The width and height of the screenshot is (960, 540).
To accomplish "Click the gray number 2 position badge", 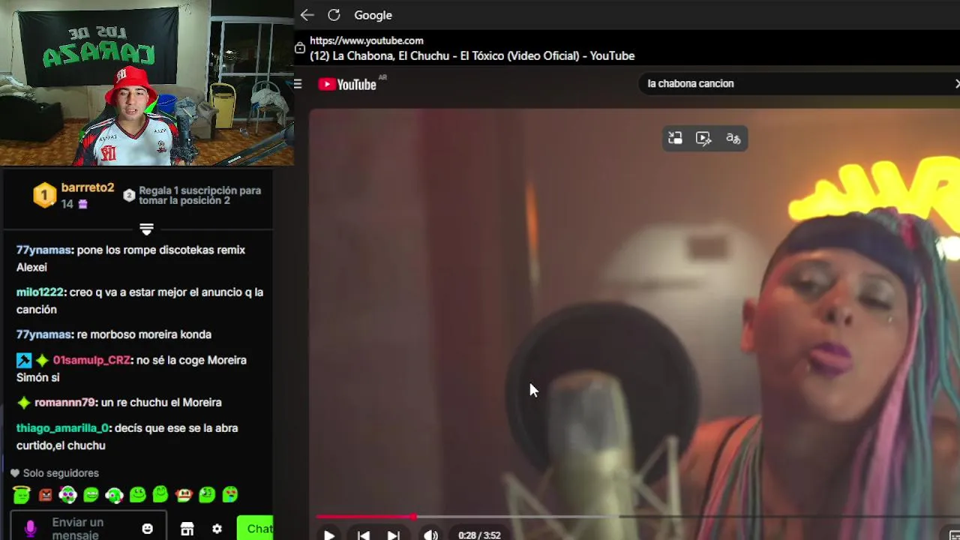I will coord(129,195).
